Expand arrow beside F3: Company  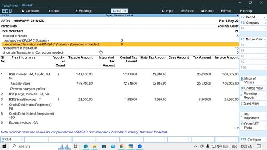pos(265,23)
